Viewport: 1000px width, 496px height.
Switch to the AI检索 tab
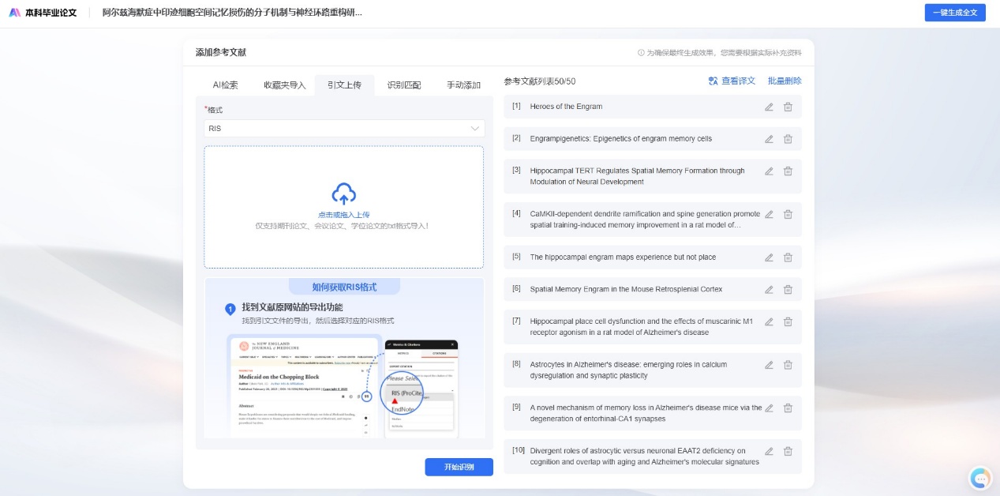point(225,85)
